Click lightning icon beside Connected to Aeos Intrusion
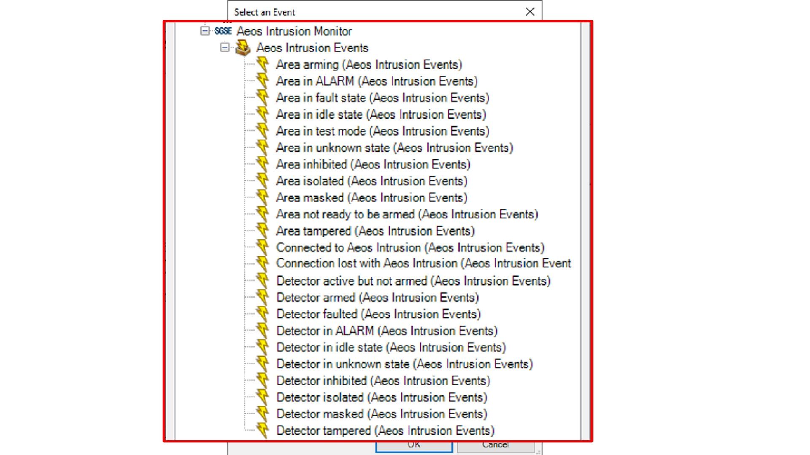 click(x=262, y=247)
